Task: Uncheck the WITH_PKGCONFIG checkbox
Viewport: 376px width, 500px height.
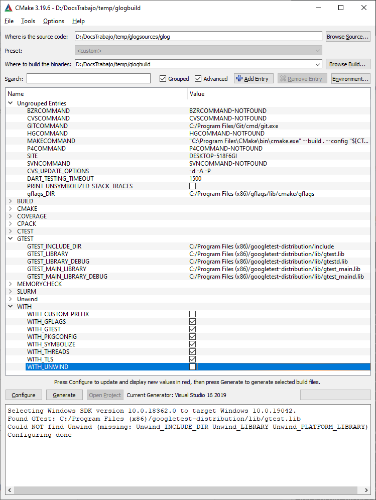Action: [x=193, y=337]
